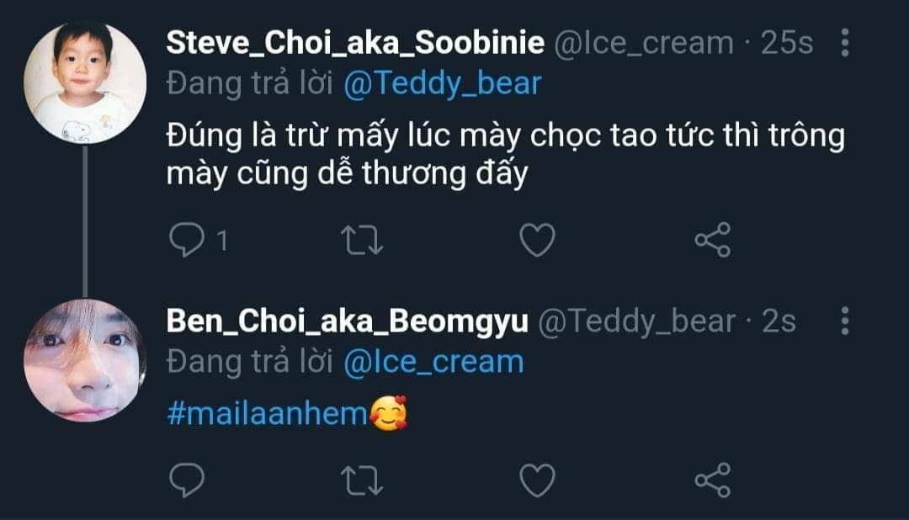Open Steve_Choi_aka_Soobinie's profile name
The image size is (909, 520).
click(x=355, y=43)
